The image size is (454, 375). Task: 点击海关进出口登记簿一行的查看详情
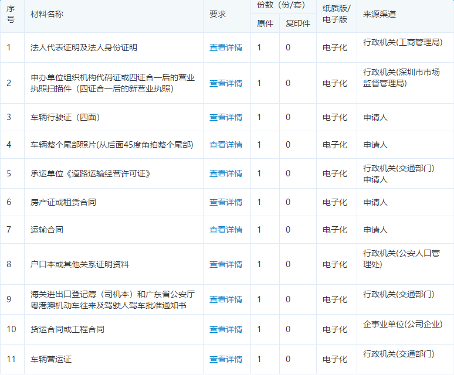(x=226, y=299)
